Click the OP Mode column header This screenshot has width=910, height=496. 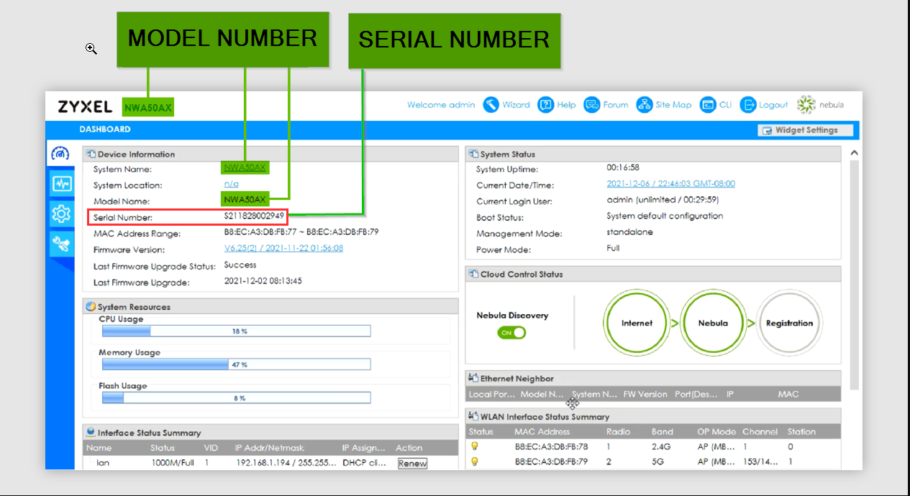pos(716,431)
